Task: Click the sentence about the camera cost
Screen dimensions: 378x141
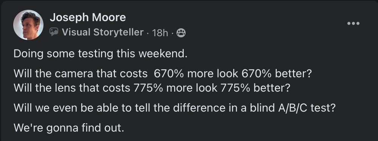Action: [163, 74]
